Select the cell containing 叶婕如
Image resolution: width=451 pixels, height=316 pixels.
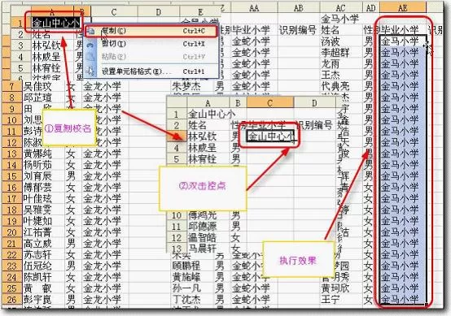(43, 221)
